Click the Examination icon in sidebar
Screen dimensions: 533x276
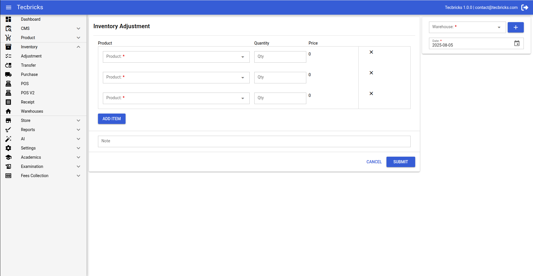(8, 166)
